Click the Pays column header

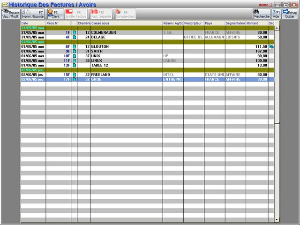click(215, 23)
